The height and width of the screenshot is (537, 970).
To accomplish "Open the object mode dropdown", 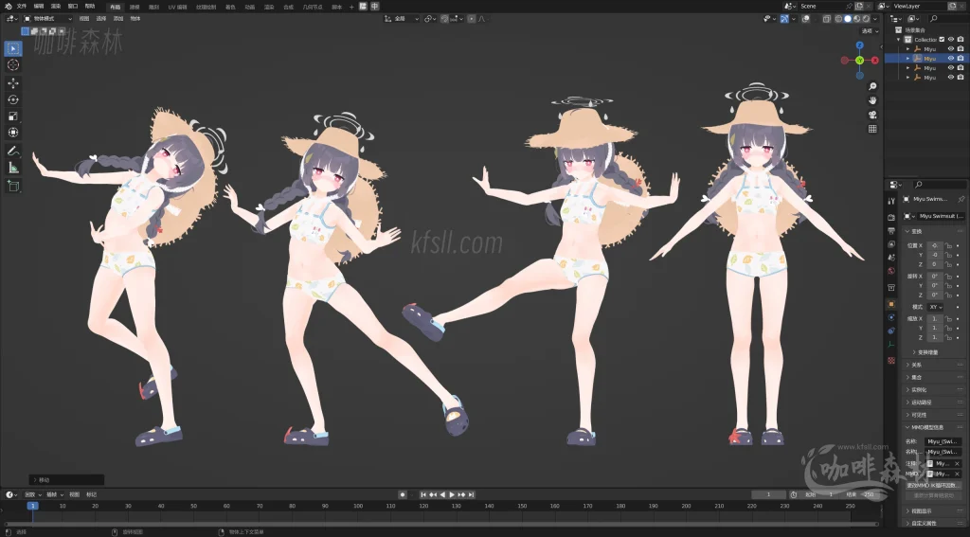I will (x=48, y=19).
